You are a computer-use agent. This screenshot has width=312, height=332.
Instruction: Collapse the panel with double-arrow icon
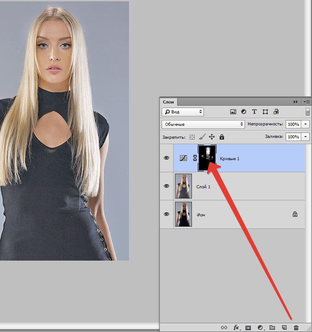point(295,102)
